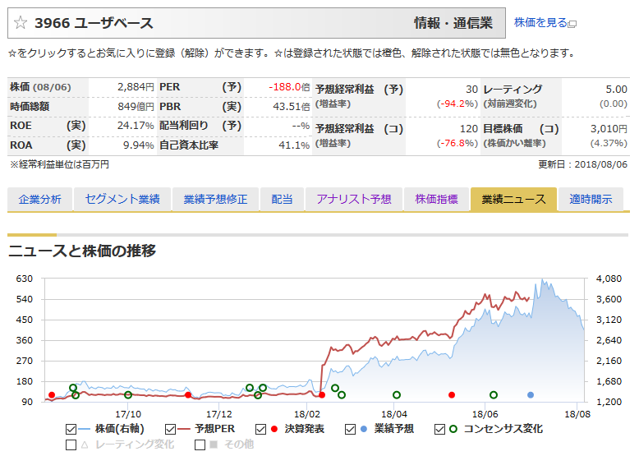639x456 pixels.
Task: Toggle the 予想PER series checkbox
Action: [x=171, y=428]
